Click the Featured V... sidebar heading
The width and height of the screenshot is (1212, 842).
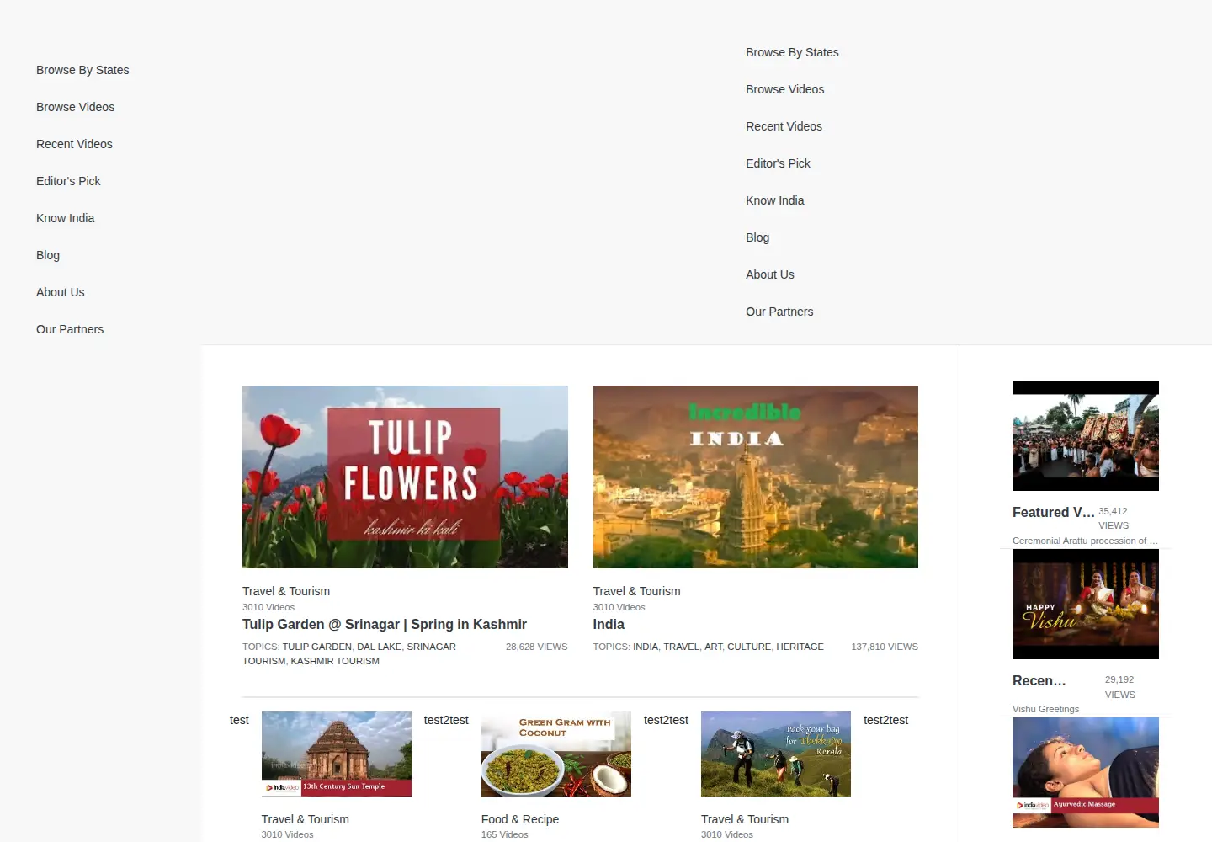point(1054,512)
